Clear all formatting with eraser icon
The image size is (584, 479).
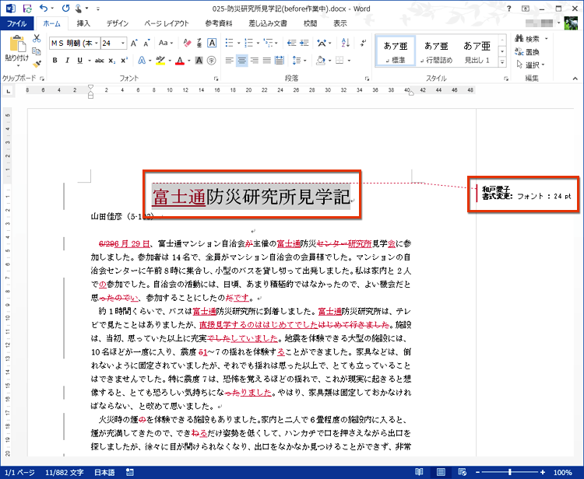(x=187, y=43)
